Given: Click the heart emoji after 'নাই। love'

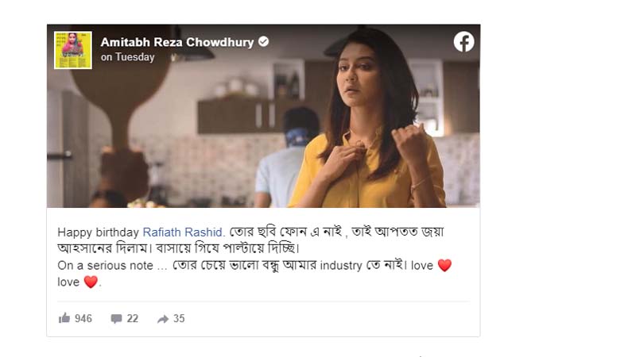Looking at the screenshot, I should 444,266.
